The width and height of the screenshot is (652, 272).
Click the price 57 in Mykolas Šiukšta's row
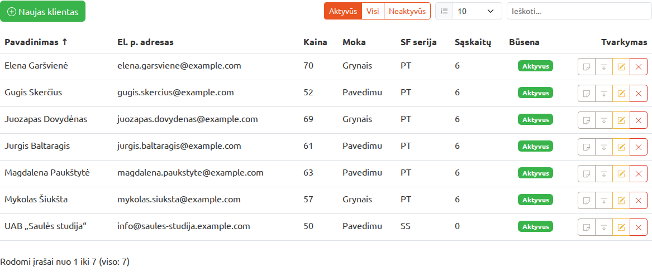[308, 200]
